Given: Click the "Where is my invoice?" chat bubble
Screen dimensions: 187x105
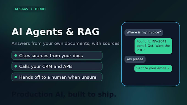Looking at the screenshot, I should [144, 32].
